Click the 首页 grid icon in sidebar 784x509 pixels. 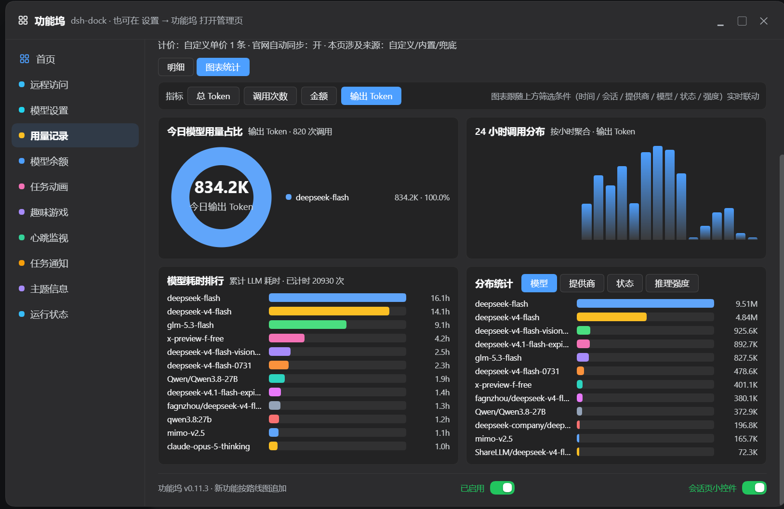[25, 59]
